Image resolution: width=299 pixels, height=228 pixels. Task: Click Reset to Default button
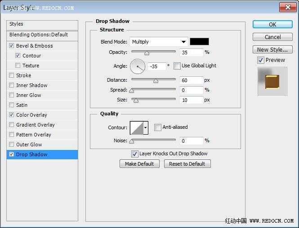pos(187,164)
